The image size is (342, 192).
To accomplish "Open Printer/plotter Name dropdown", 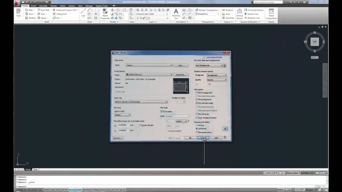I will 149,75.
